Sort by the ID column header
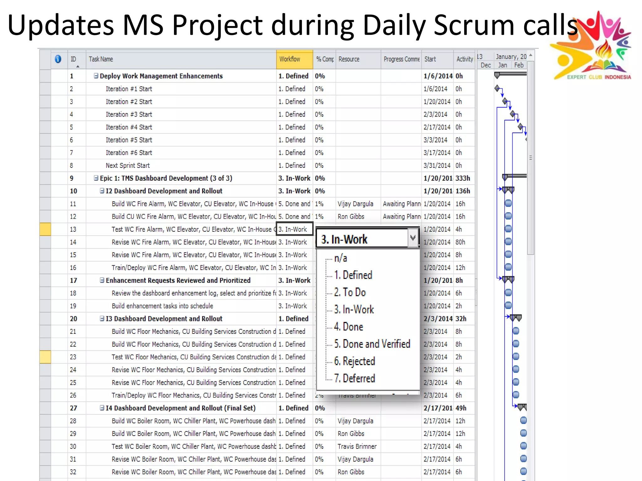The width and height of the screenshot is (642, 481). coord(77,59)
